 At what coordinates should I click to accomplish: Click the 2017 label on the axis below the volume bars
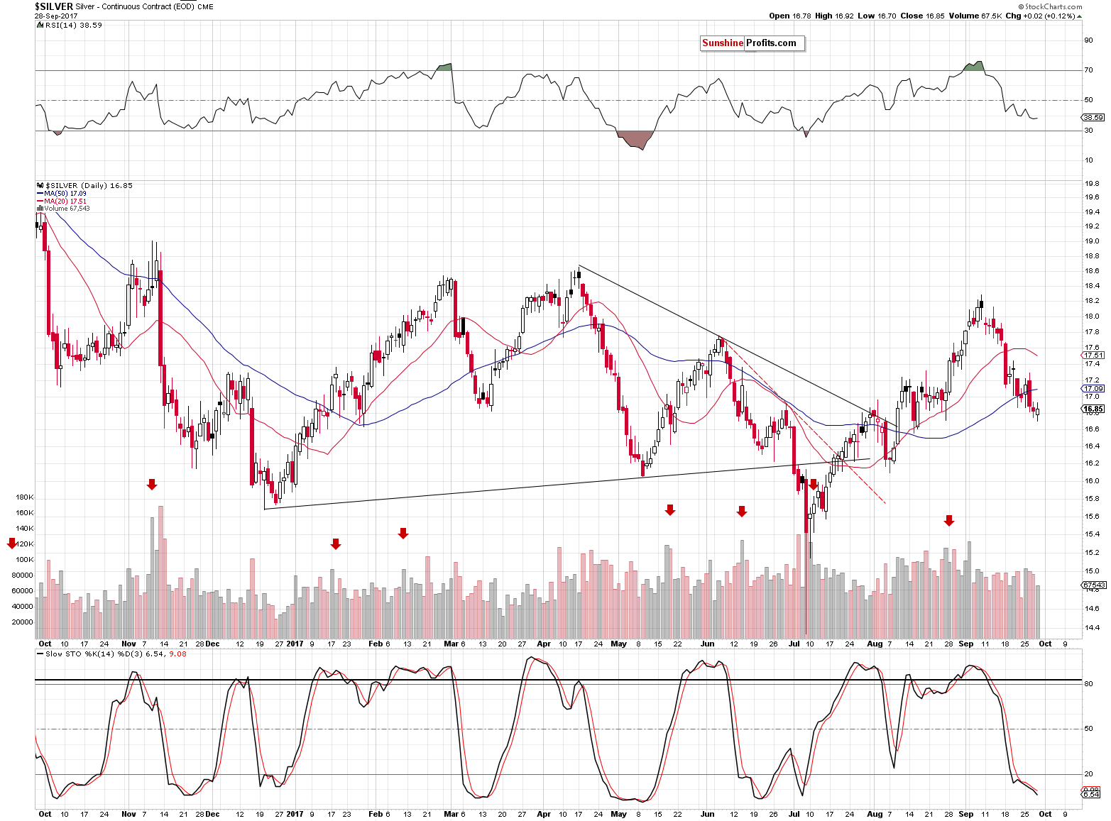click(295, 644)
